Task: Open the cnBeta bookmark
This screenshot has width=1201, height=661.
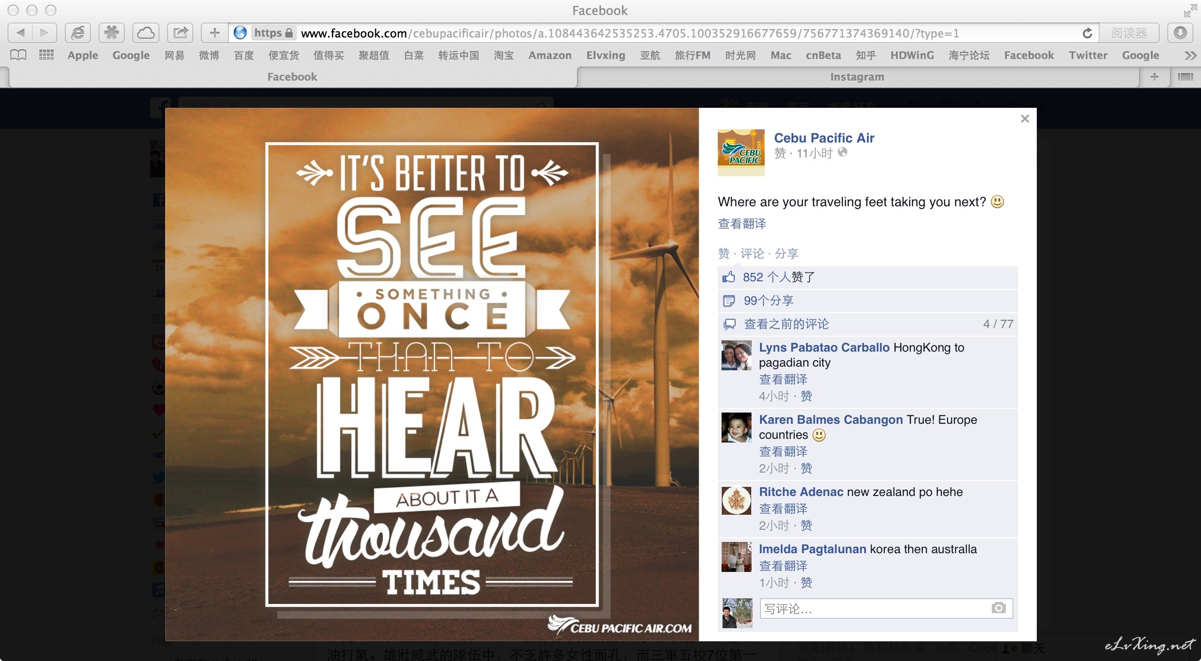Action: click(823, 55)
